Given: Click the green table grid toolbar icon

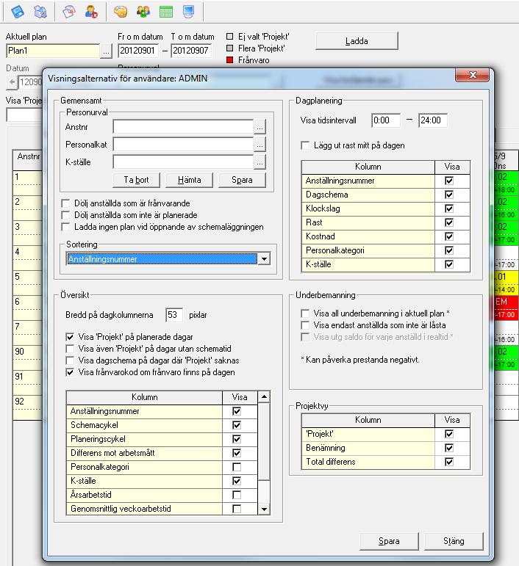Looking at the screenshot, I should (166, 12).
